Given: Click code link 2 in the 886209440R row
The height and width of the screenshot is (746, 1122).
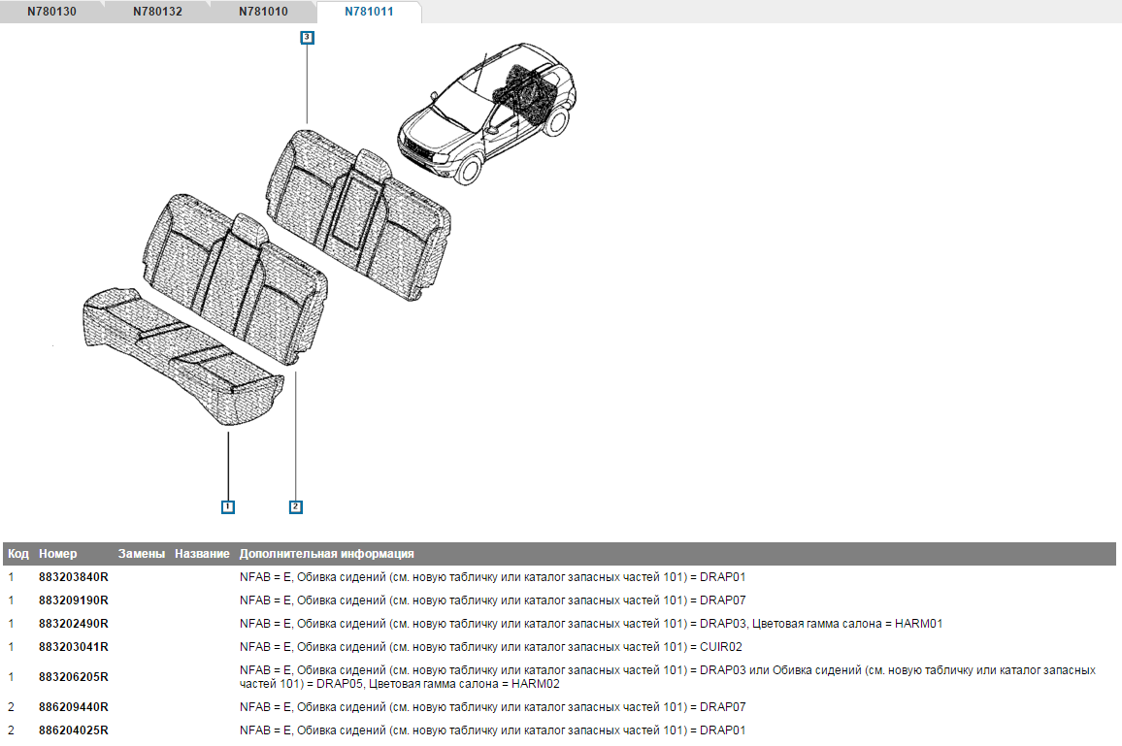Looking at the screenshot, I should (x=12, y=707).
